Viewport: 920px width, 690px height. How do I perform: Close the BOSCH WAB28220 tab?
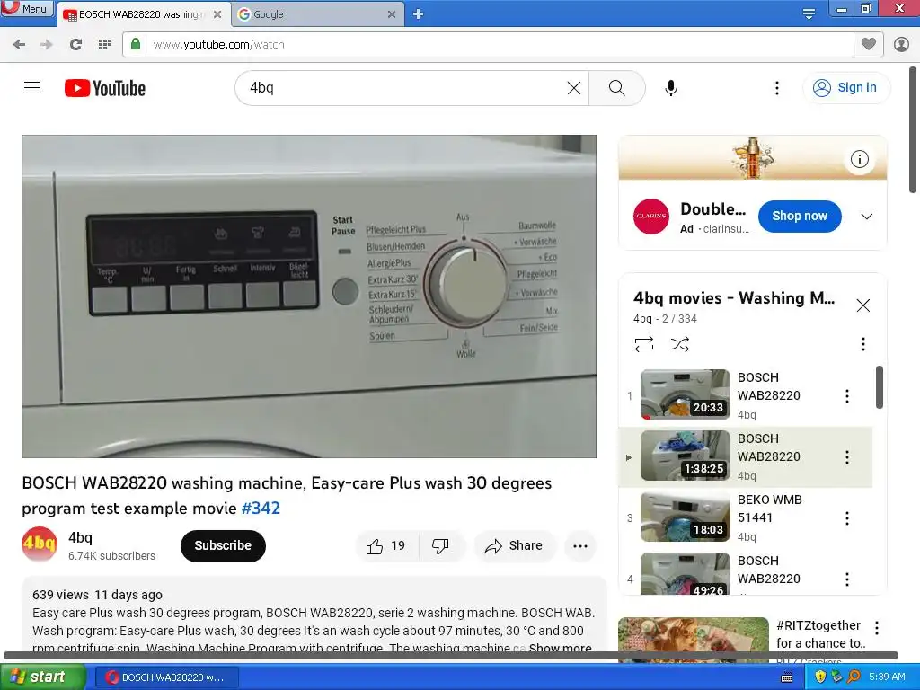click(x=217, y=14)
